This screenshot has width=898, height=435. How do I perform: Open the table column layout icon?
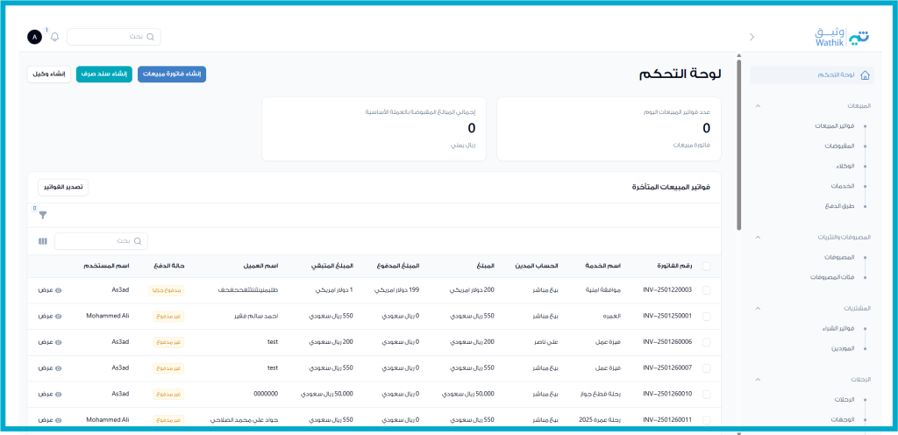pos(43,241)
